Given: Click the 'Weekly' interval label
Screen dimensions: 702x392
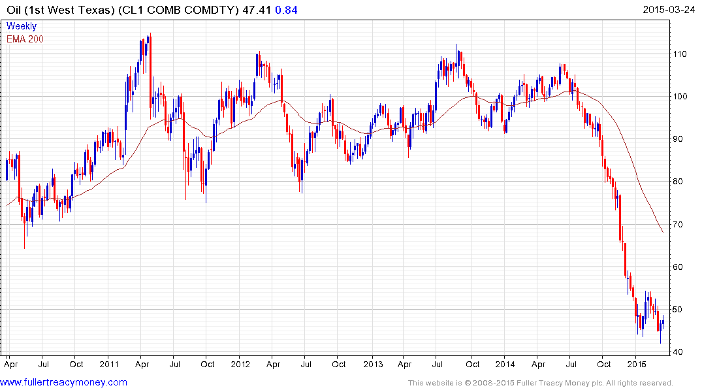Looking at the screenshot, I should pyautogui.click(x=21, y=26).
